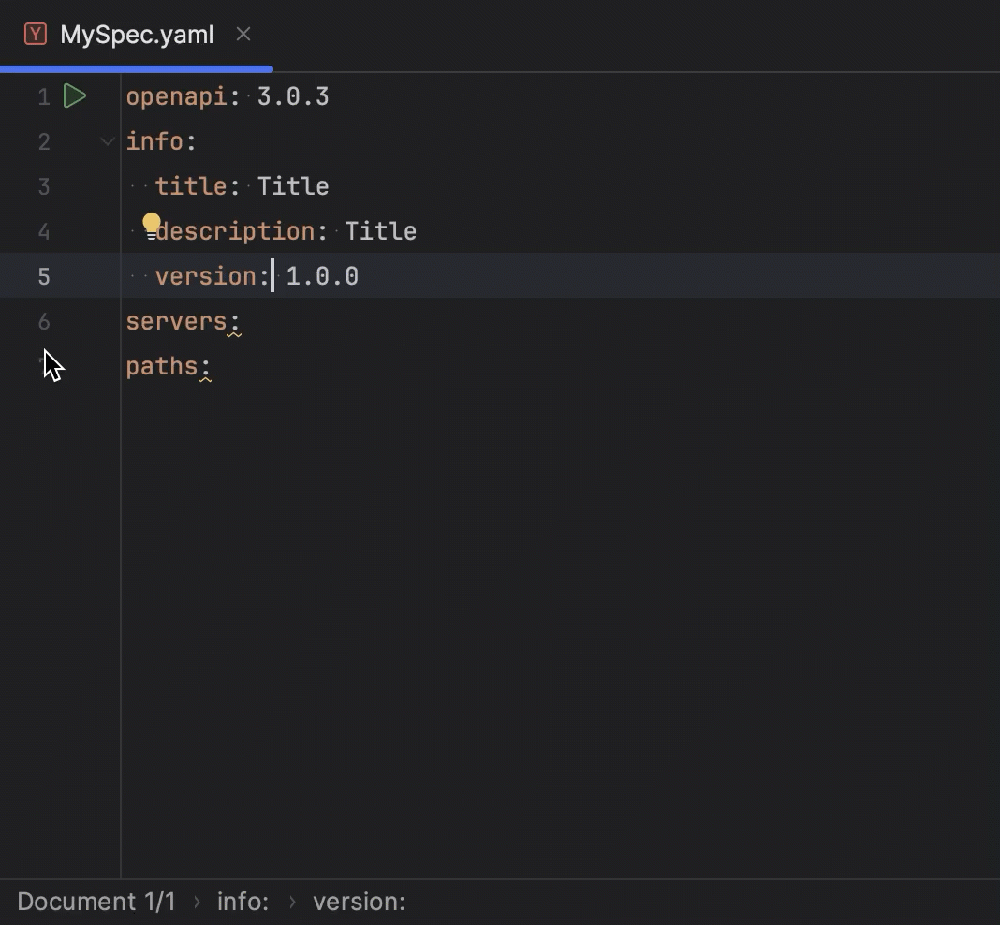
Task: Click the description: Title value
Action: coord(380,231)
